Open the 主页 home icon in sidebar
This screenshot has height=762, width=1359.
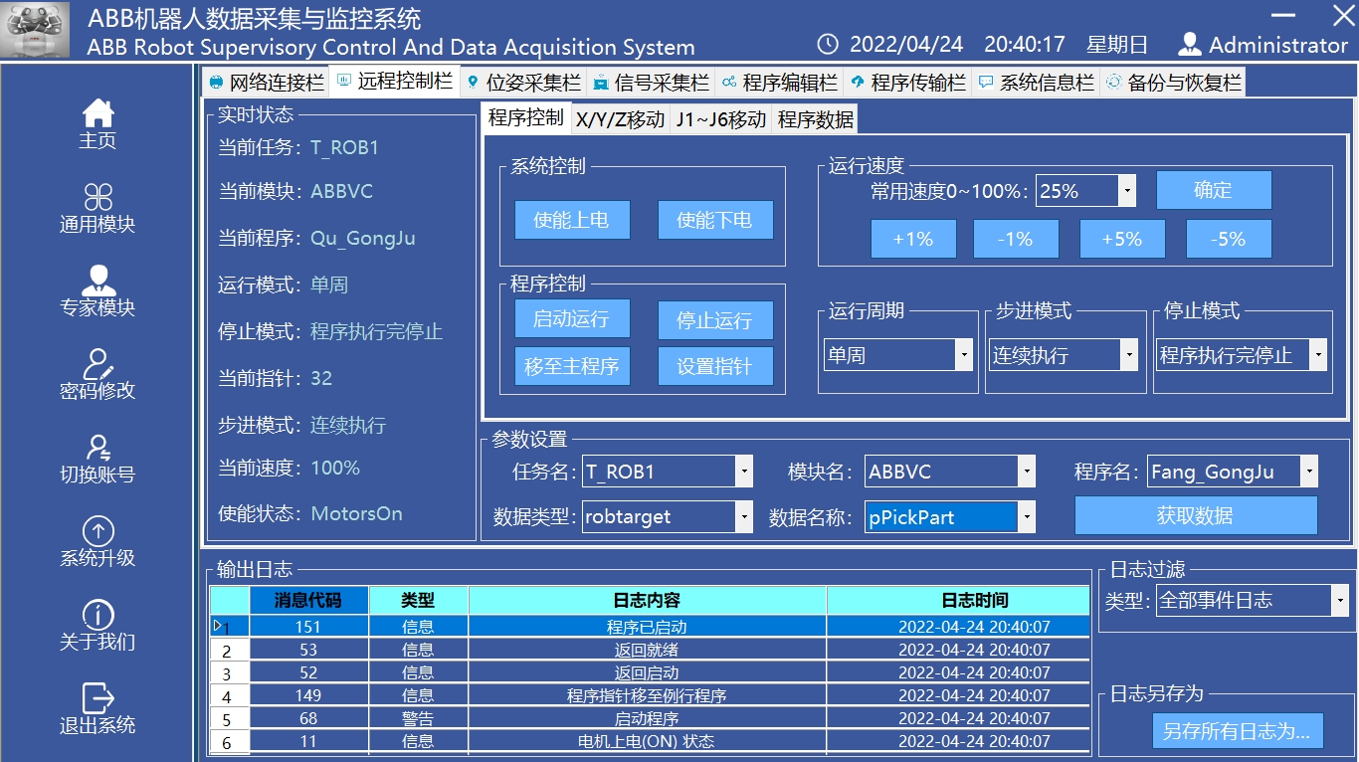pyautogui.click(x=97, y=113)
